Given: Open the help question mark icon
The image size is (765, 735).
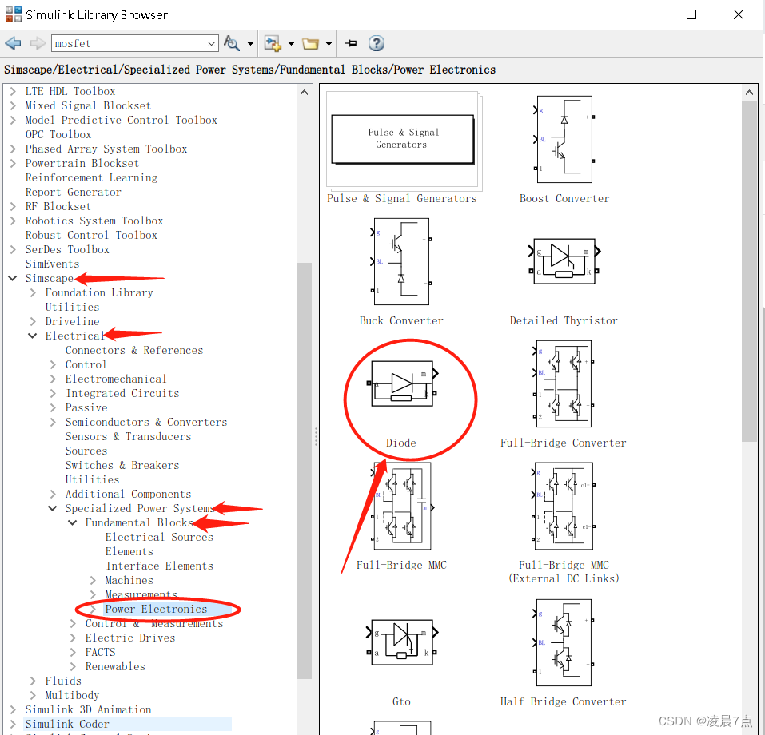Looking at the screenshot, I should (x=377, y=43).
